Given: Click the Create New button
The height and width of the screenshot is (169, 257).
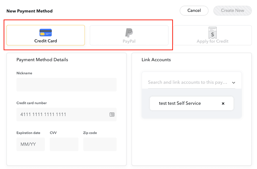Looking at the screenshot, I should click(x=232, y=11).
